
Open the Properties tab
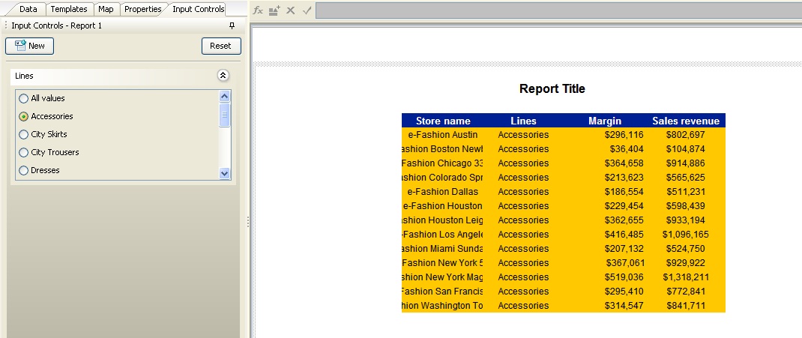pyautogui.click(x=142, y=9)
